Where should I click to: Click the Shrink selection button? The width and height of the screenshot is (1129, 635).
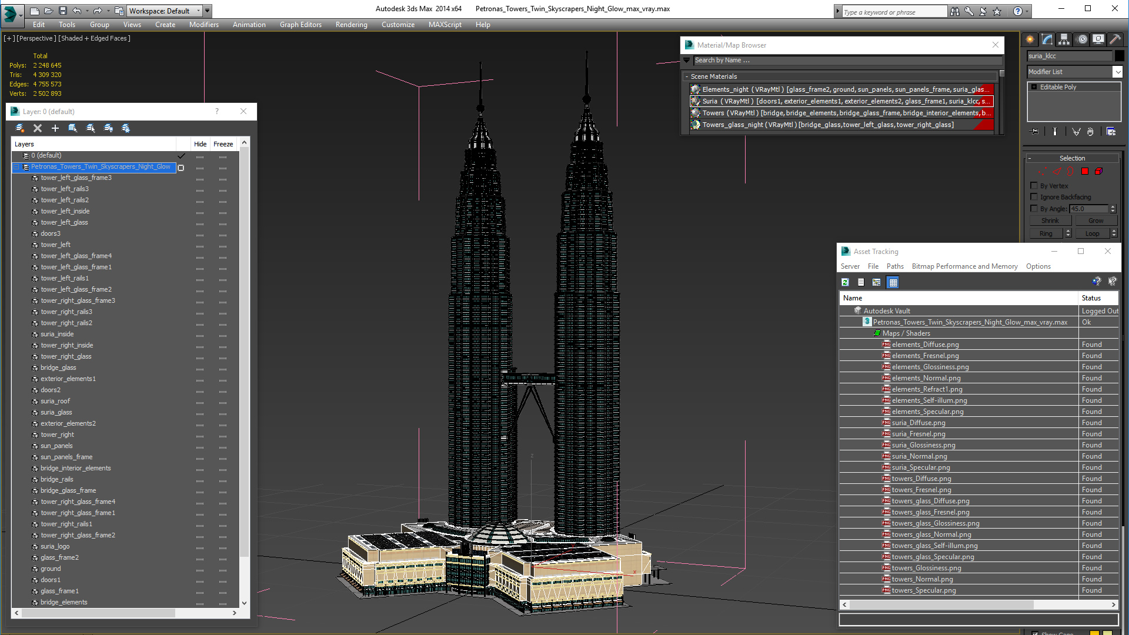pos(1050,220)
